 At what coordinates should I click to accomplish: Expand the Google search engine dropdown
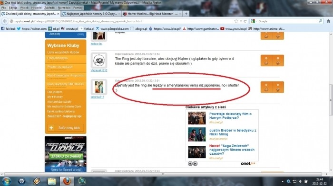click(x=254, y=21)
